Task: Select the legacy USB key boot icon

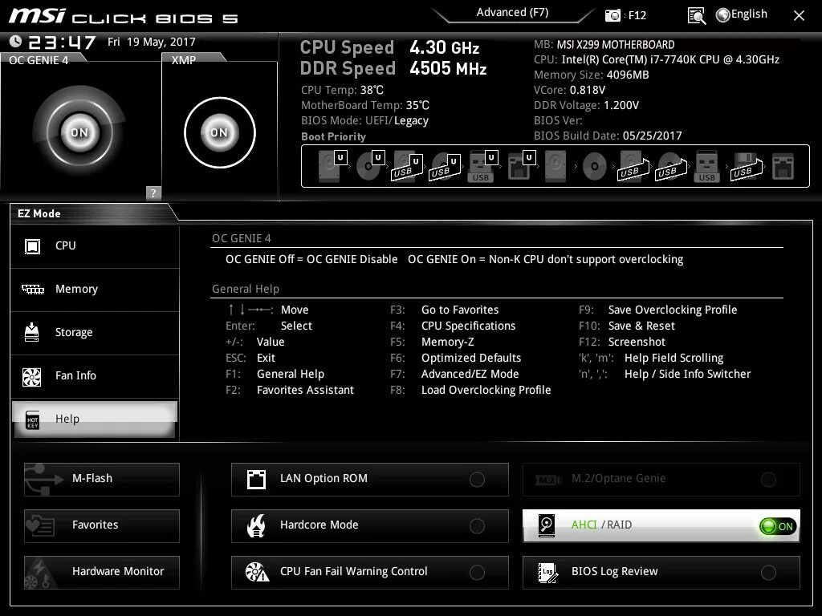Action: (707, 166)
